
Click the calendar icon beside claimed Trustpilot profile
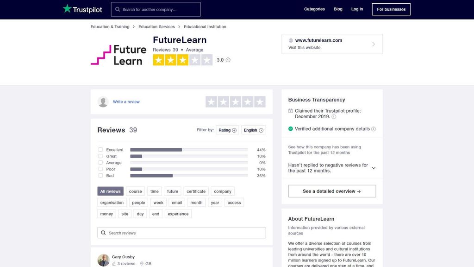[290, 110]
